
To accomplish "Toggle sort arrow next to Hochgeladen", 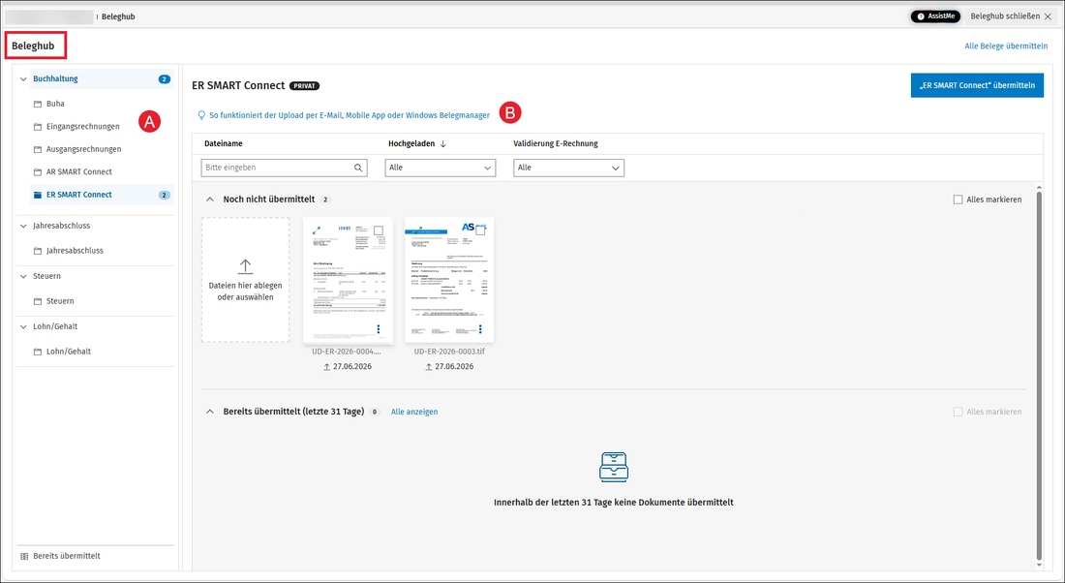I will [442, 144].
